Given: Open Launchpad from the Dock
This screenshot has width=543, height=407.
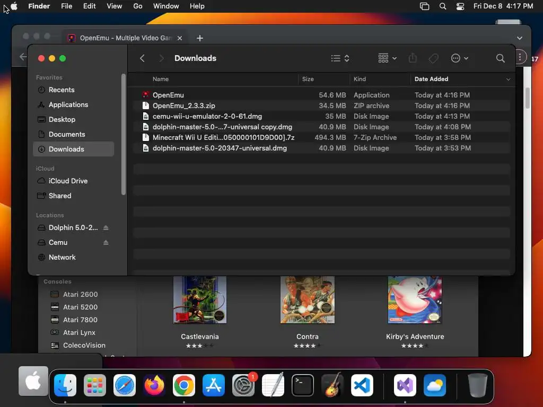Looking at the screenshot, I should pyautogui.click(x=95, y=385).
